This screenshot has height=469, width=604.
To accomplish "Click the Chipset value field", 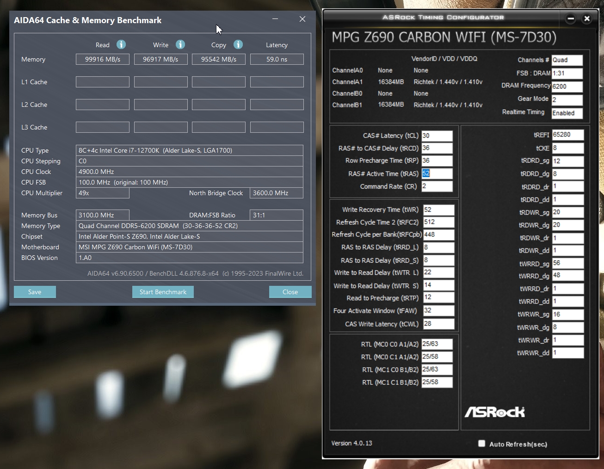I will click(190, 236).
